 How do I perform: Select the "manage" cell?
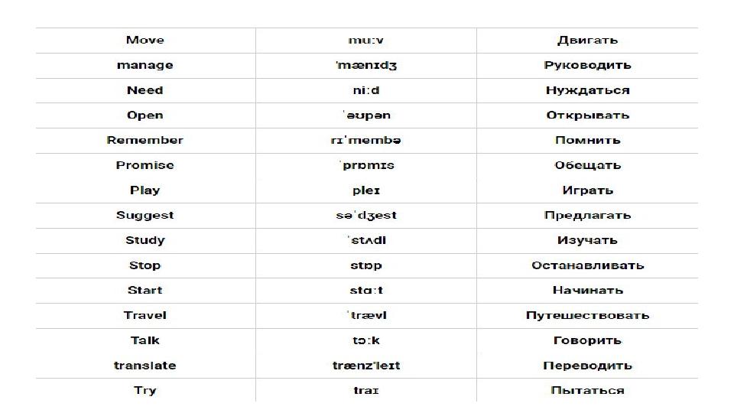145,66
